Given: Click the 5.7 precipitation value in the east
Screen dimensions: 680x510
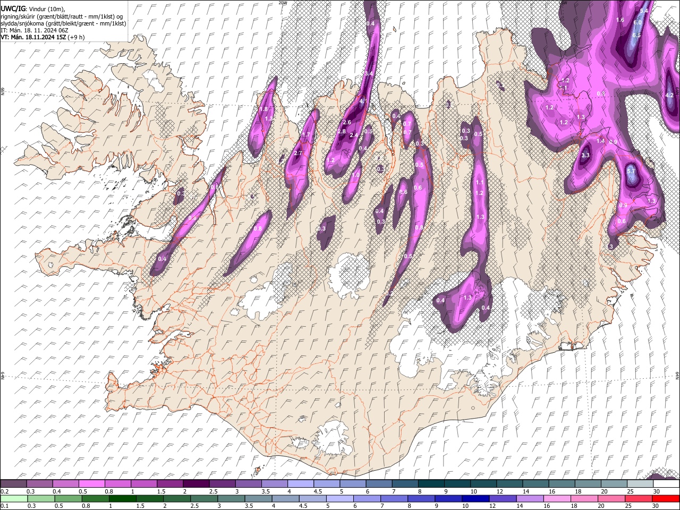Looking at the screenshot, I should tap(631, 172).
